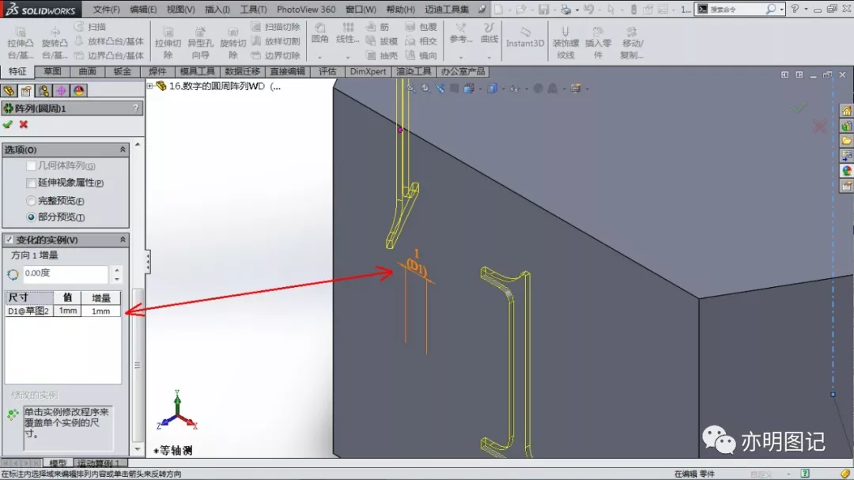This screenshot has height=480, width=854.
Task: Switch to the 钣金 tab
Action: [x=123, y=71]
